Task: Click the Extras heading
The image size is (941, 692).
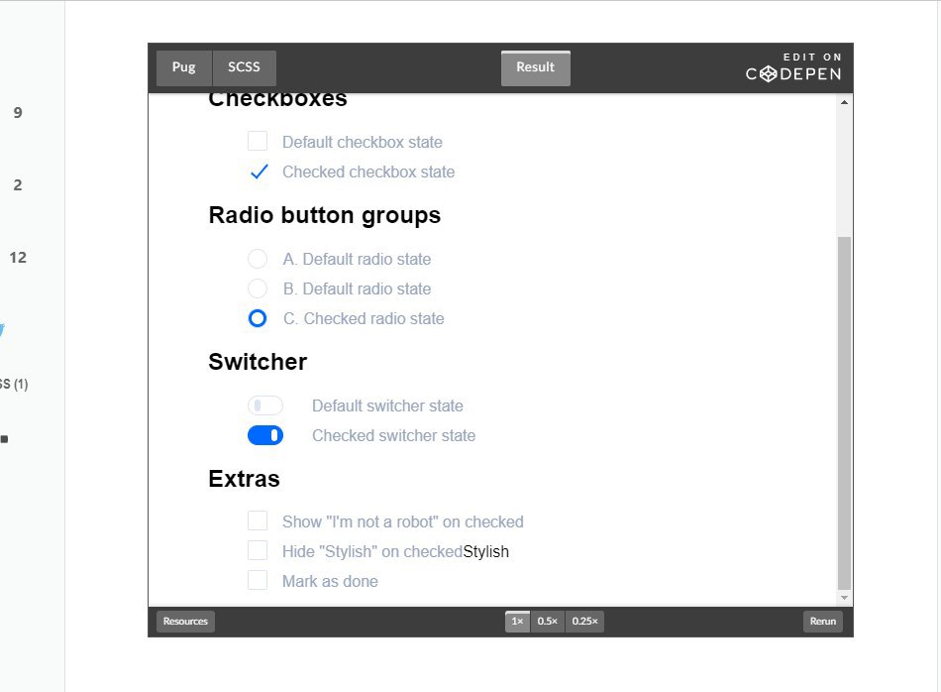Action: [x=244, y=479]
